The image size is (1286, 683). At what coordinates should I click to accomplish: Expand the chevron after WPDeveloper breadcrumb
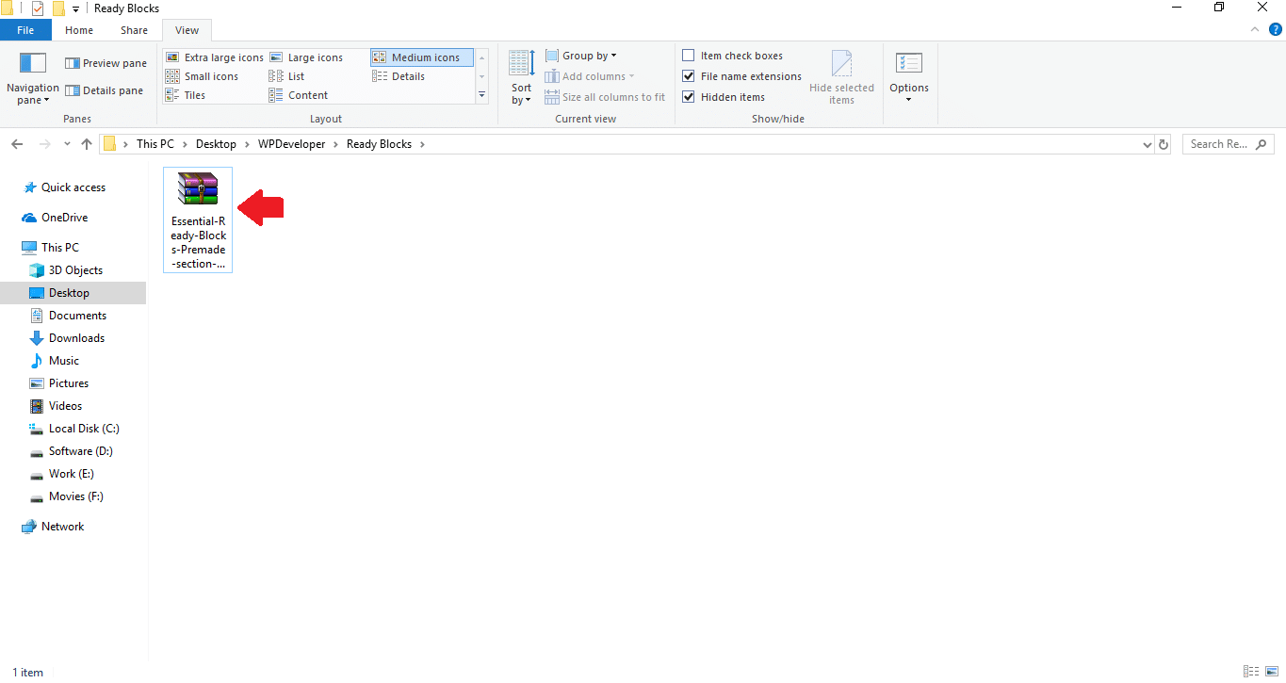[x=336, y=144]
